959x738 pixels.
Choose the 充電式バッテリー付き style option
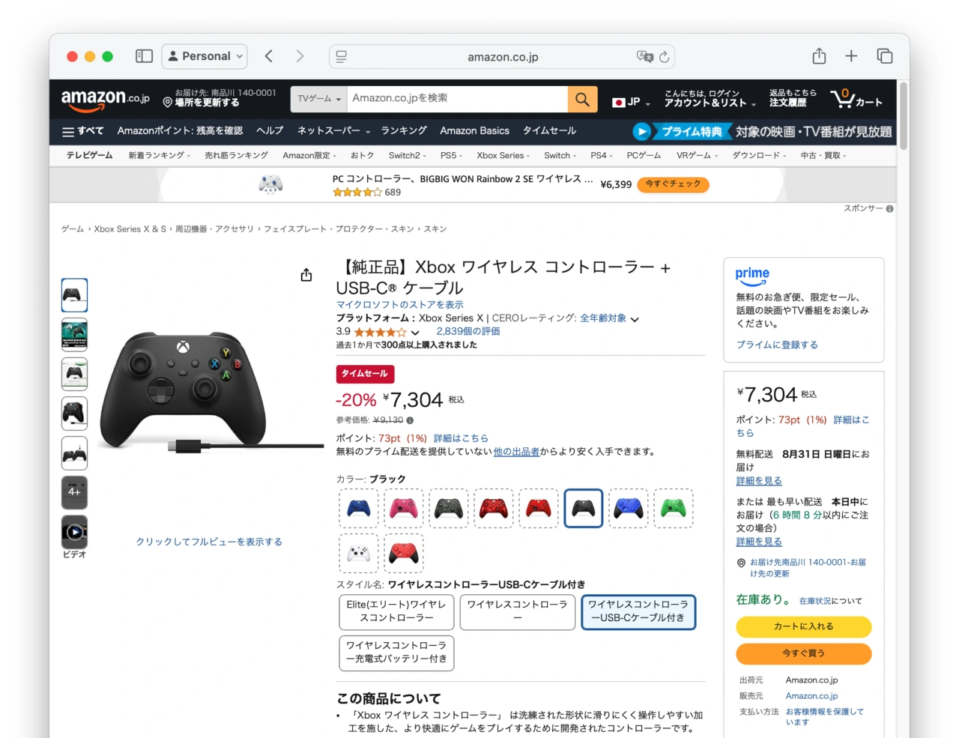coord(396,653)
